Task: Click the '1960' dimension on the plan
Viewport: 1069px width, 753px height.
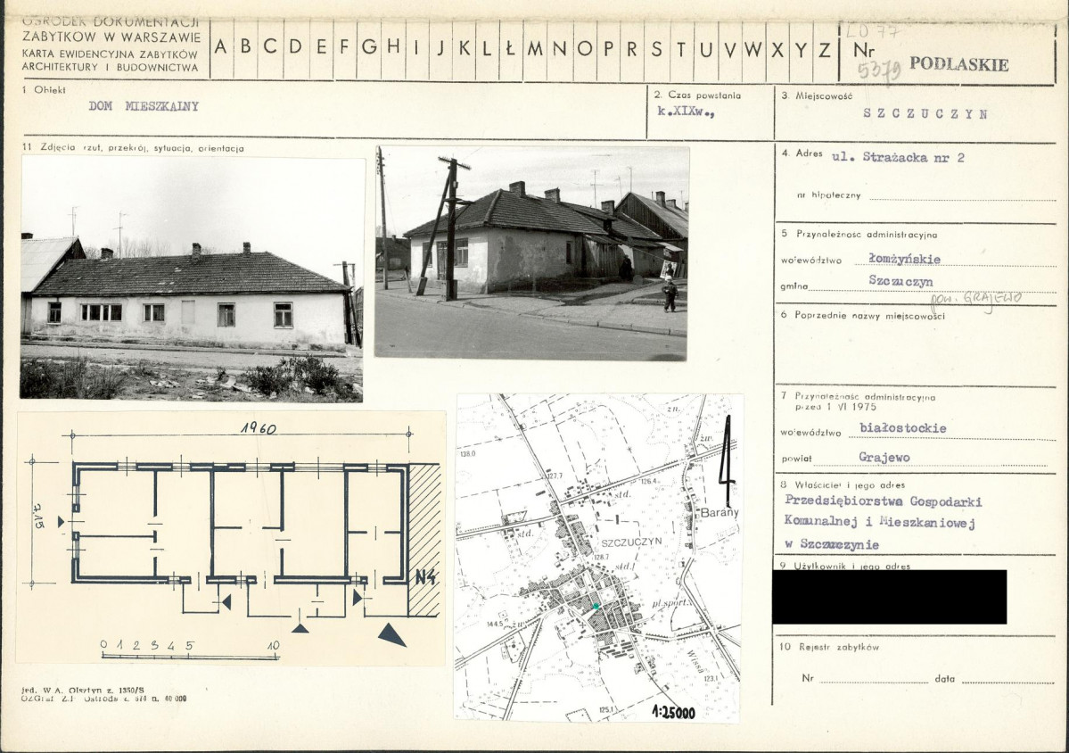Action: 258,429
